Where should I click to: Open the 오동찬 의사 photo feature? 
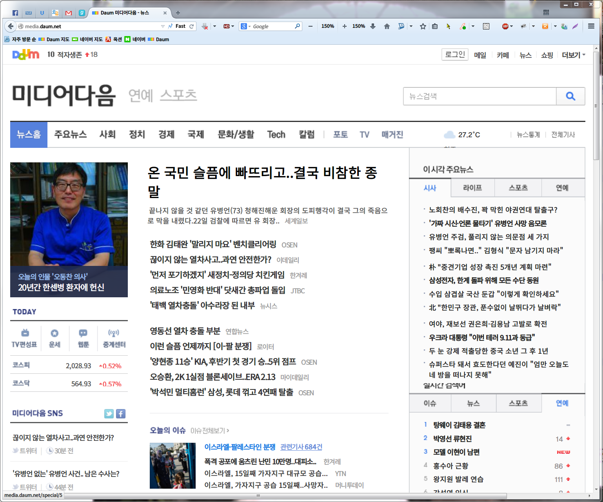[69, 230]
